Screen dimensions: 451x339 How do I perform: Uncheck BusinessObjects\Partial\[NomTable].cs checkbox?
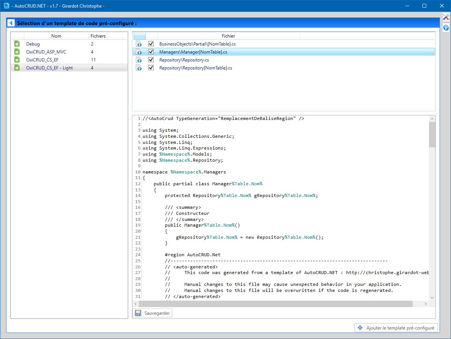151,44
